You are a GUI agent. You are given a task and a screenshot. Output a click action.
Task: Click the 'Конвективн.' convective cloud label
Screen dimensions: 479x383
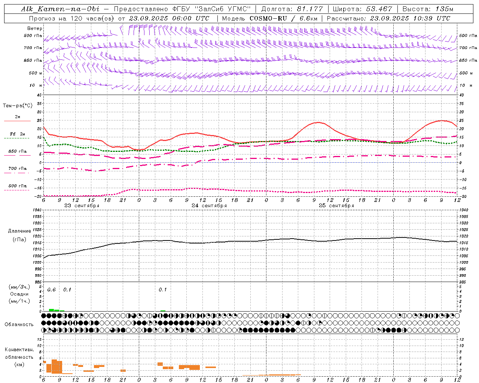(19, 350)
